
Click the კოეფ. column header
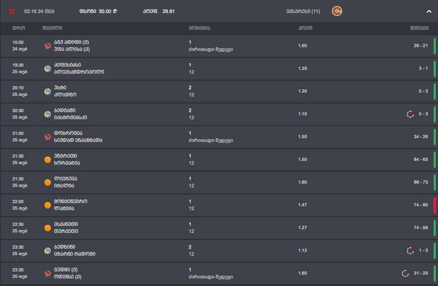pos(305,28)
